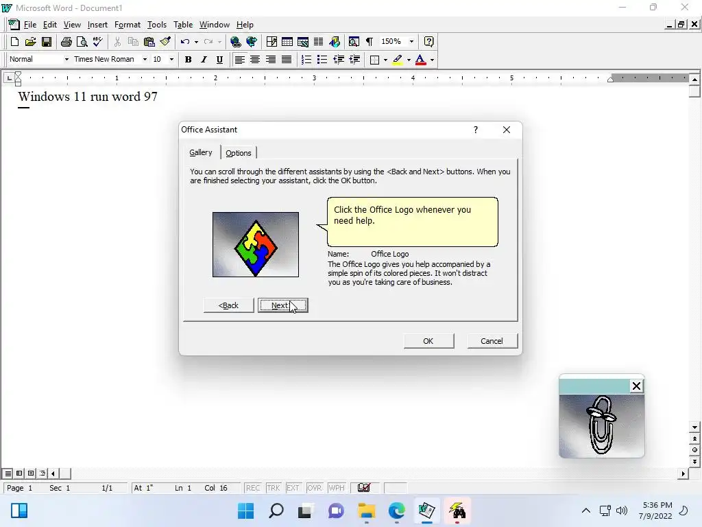The height and width of the screenshot is (527, 702).
Task: Decrease paragraph indent
Action: (x=339, y=60)
